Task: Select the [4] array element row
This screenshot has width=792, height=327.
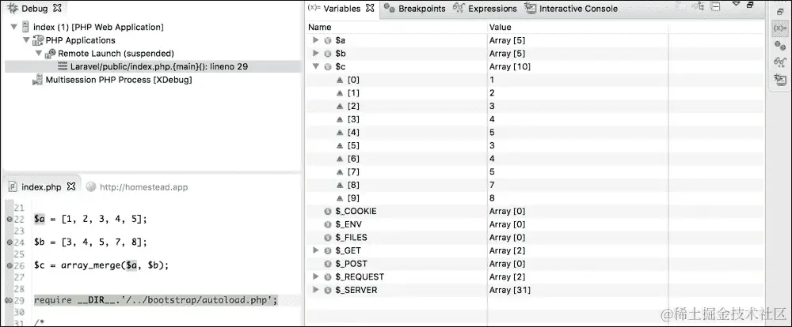Action: click(535, 133)
